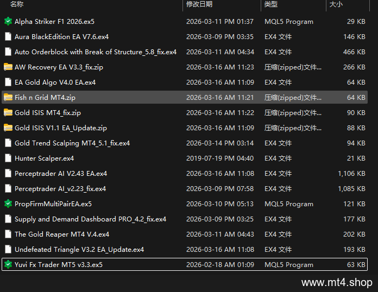Screen dimensions: 378x292
Task: Click the size value 193 KB
Action: point(354,249)
